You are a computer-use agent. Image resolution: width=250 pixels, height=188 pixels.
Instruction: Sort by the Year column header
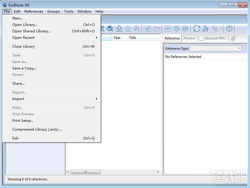pos(119,38)
